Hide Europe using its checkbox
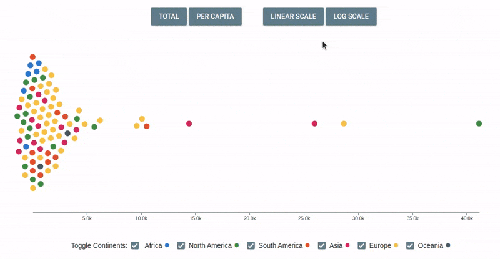Viewport: 500px width, 259px height. [x=361, y=245]
